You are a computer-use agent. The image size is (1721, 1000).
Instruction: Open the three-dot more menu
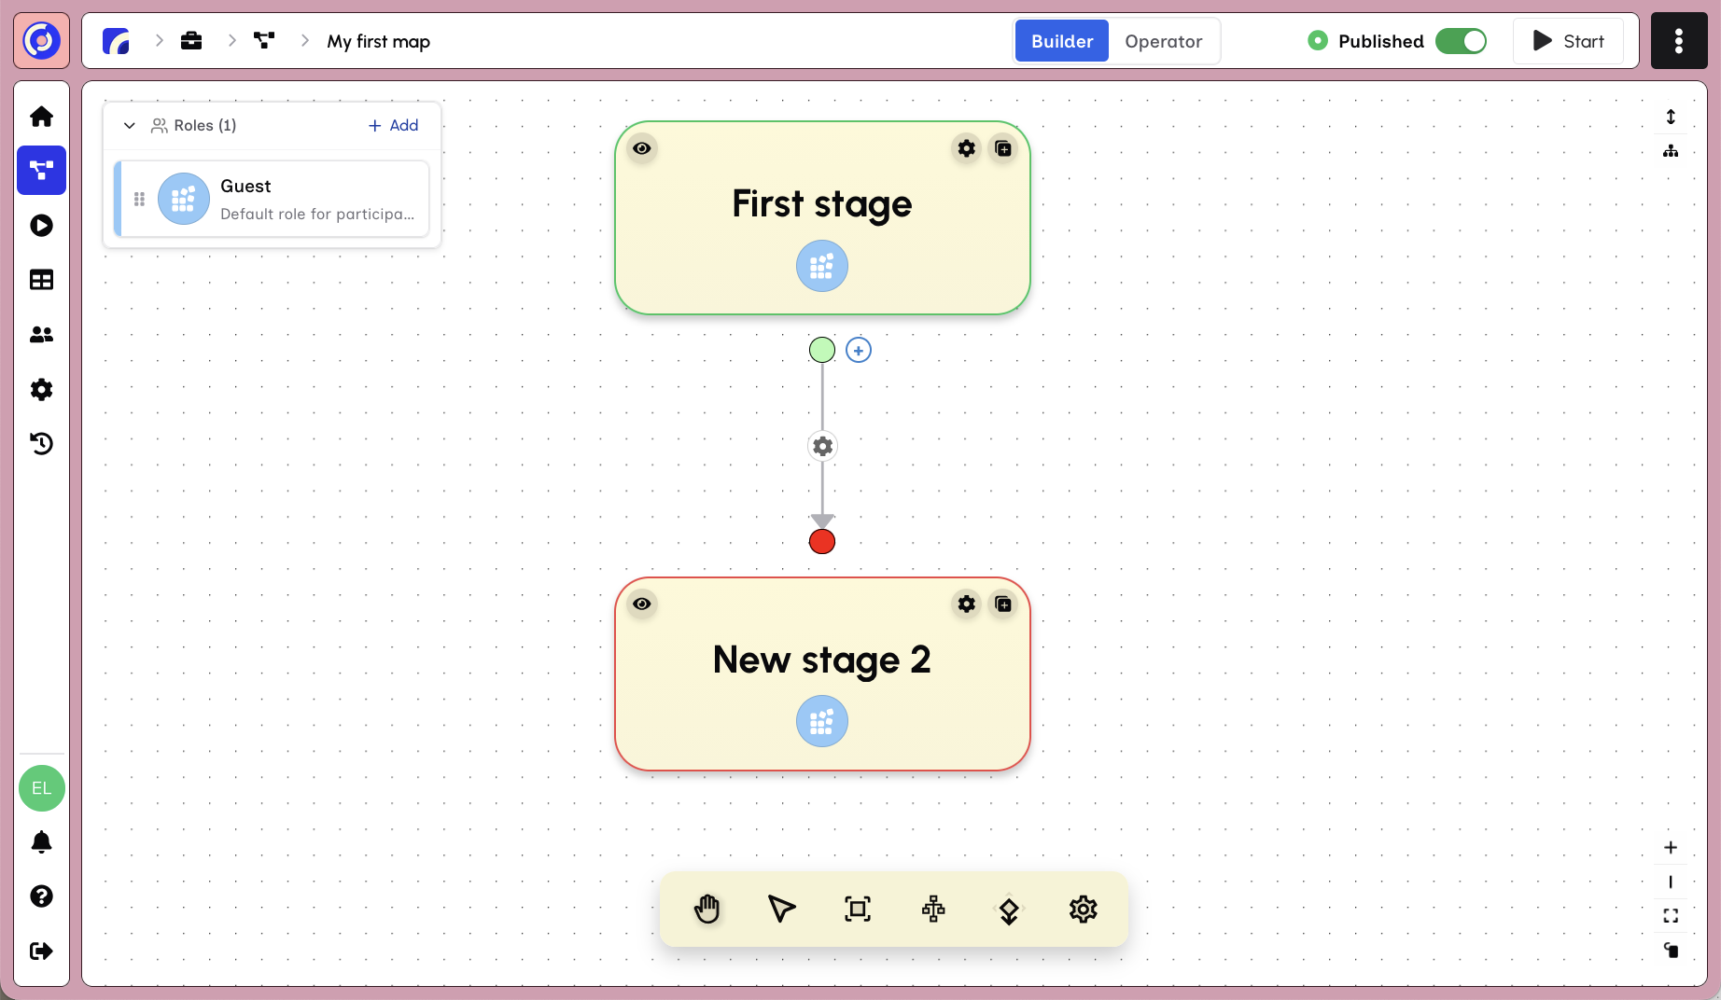1678,41
